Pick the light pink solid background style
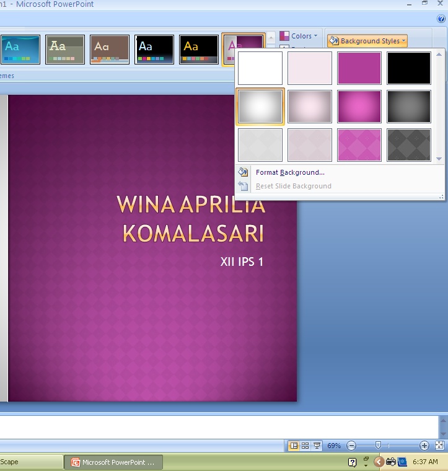The image size is (448, 471). [310, 68]
